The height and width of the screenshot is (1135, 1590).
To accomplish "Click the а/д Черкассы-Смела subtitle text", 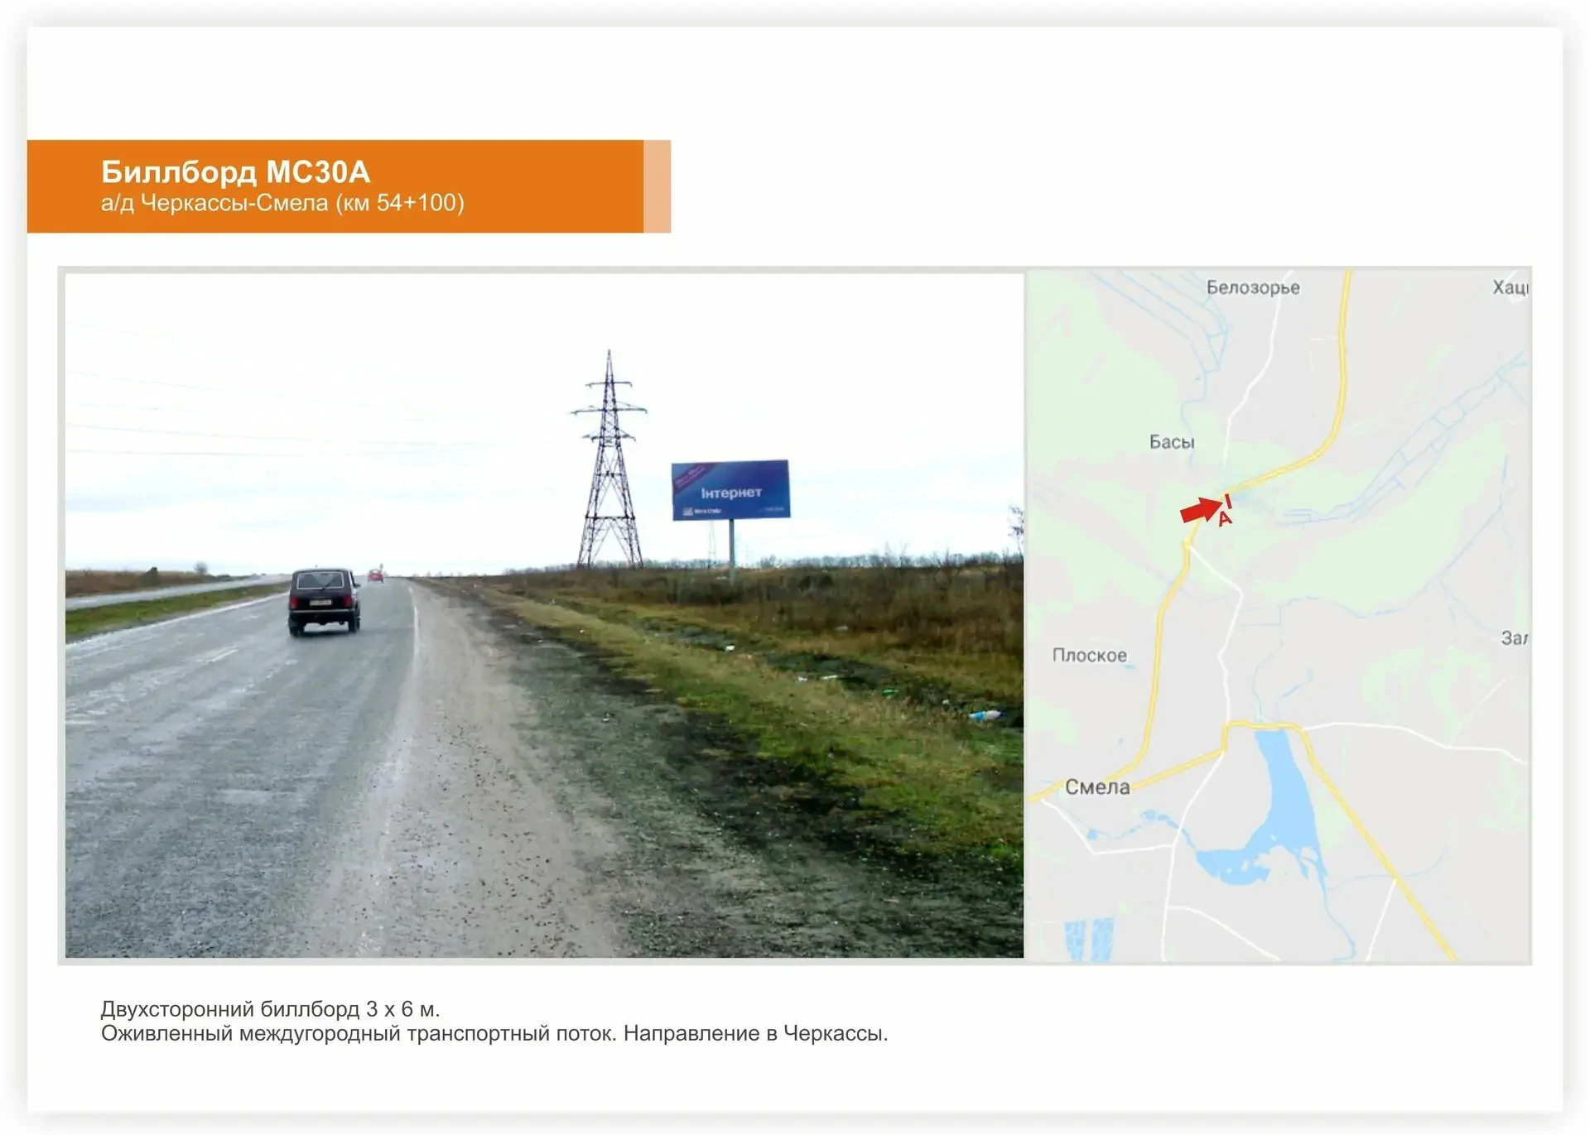I will 282,203.
